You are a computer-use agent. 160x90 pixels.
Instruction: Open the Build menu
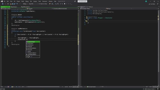click(23, 1)
